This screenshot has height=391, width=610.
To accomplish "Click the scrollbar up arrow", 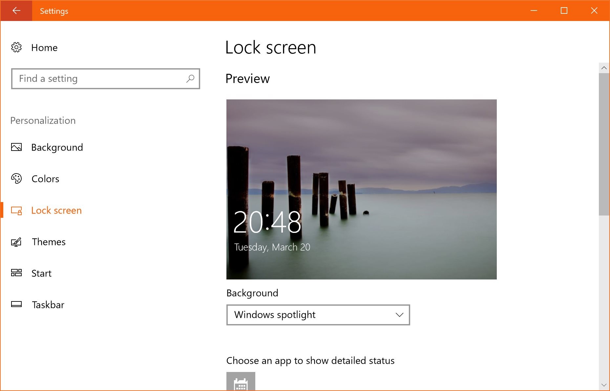I will click(x=604, y=68).
